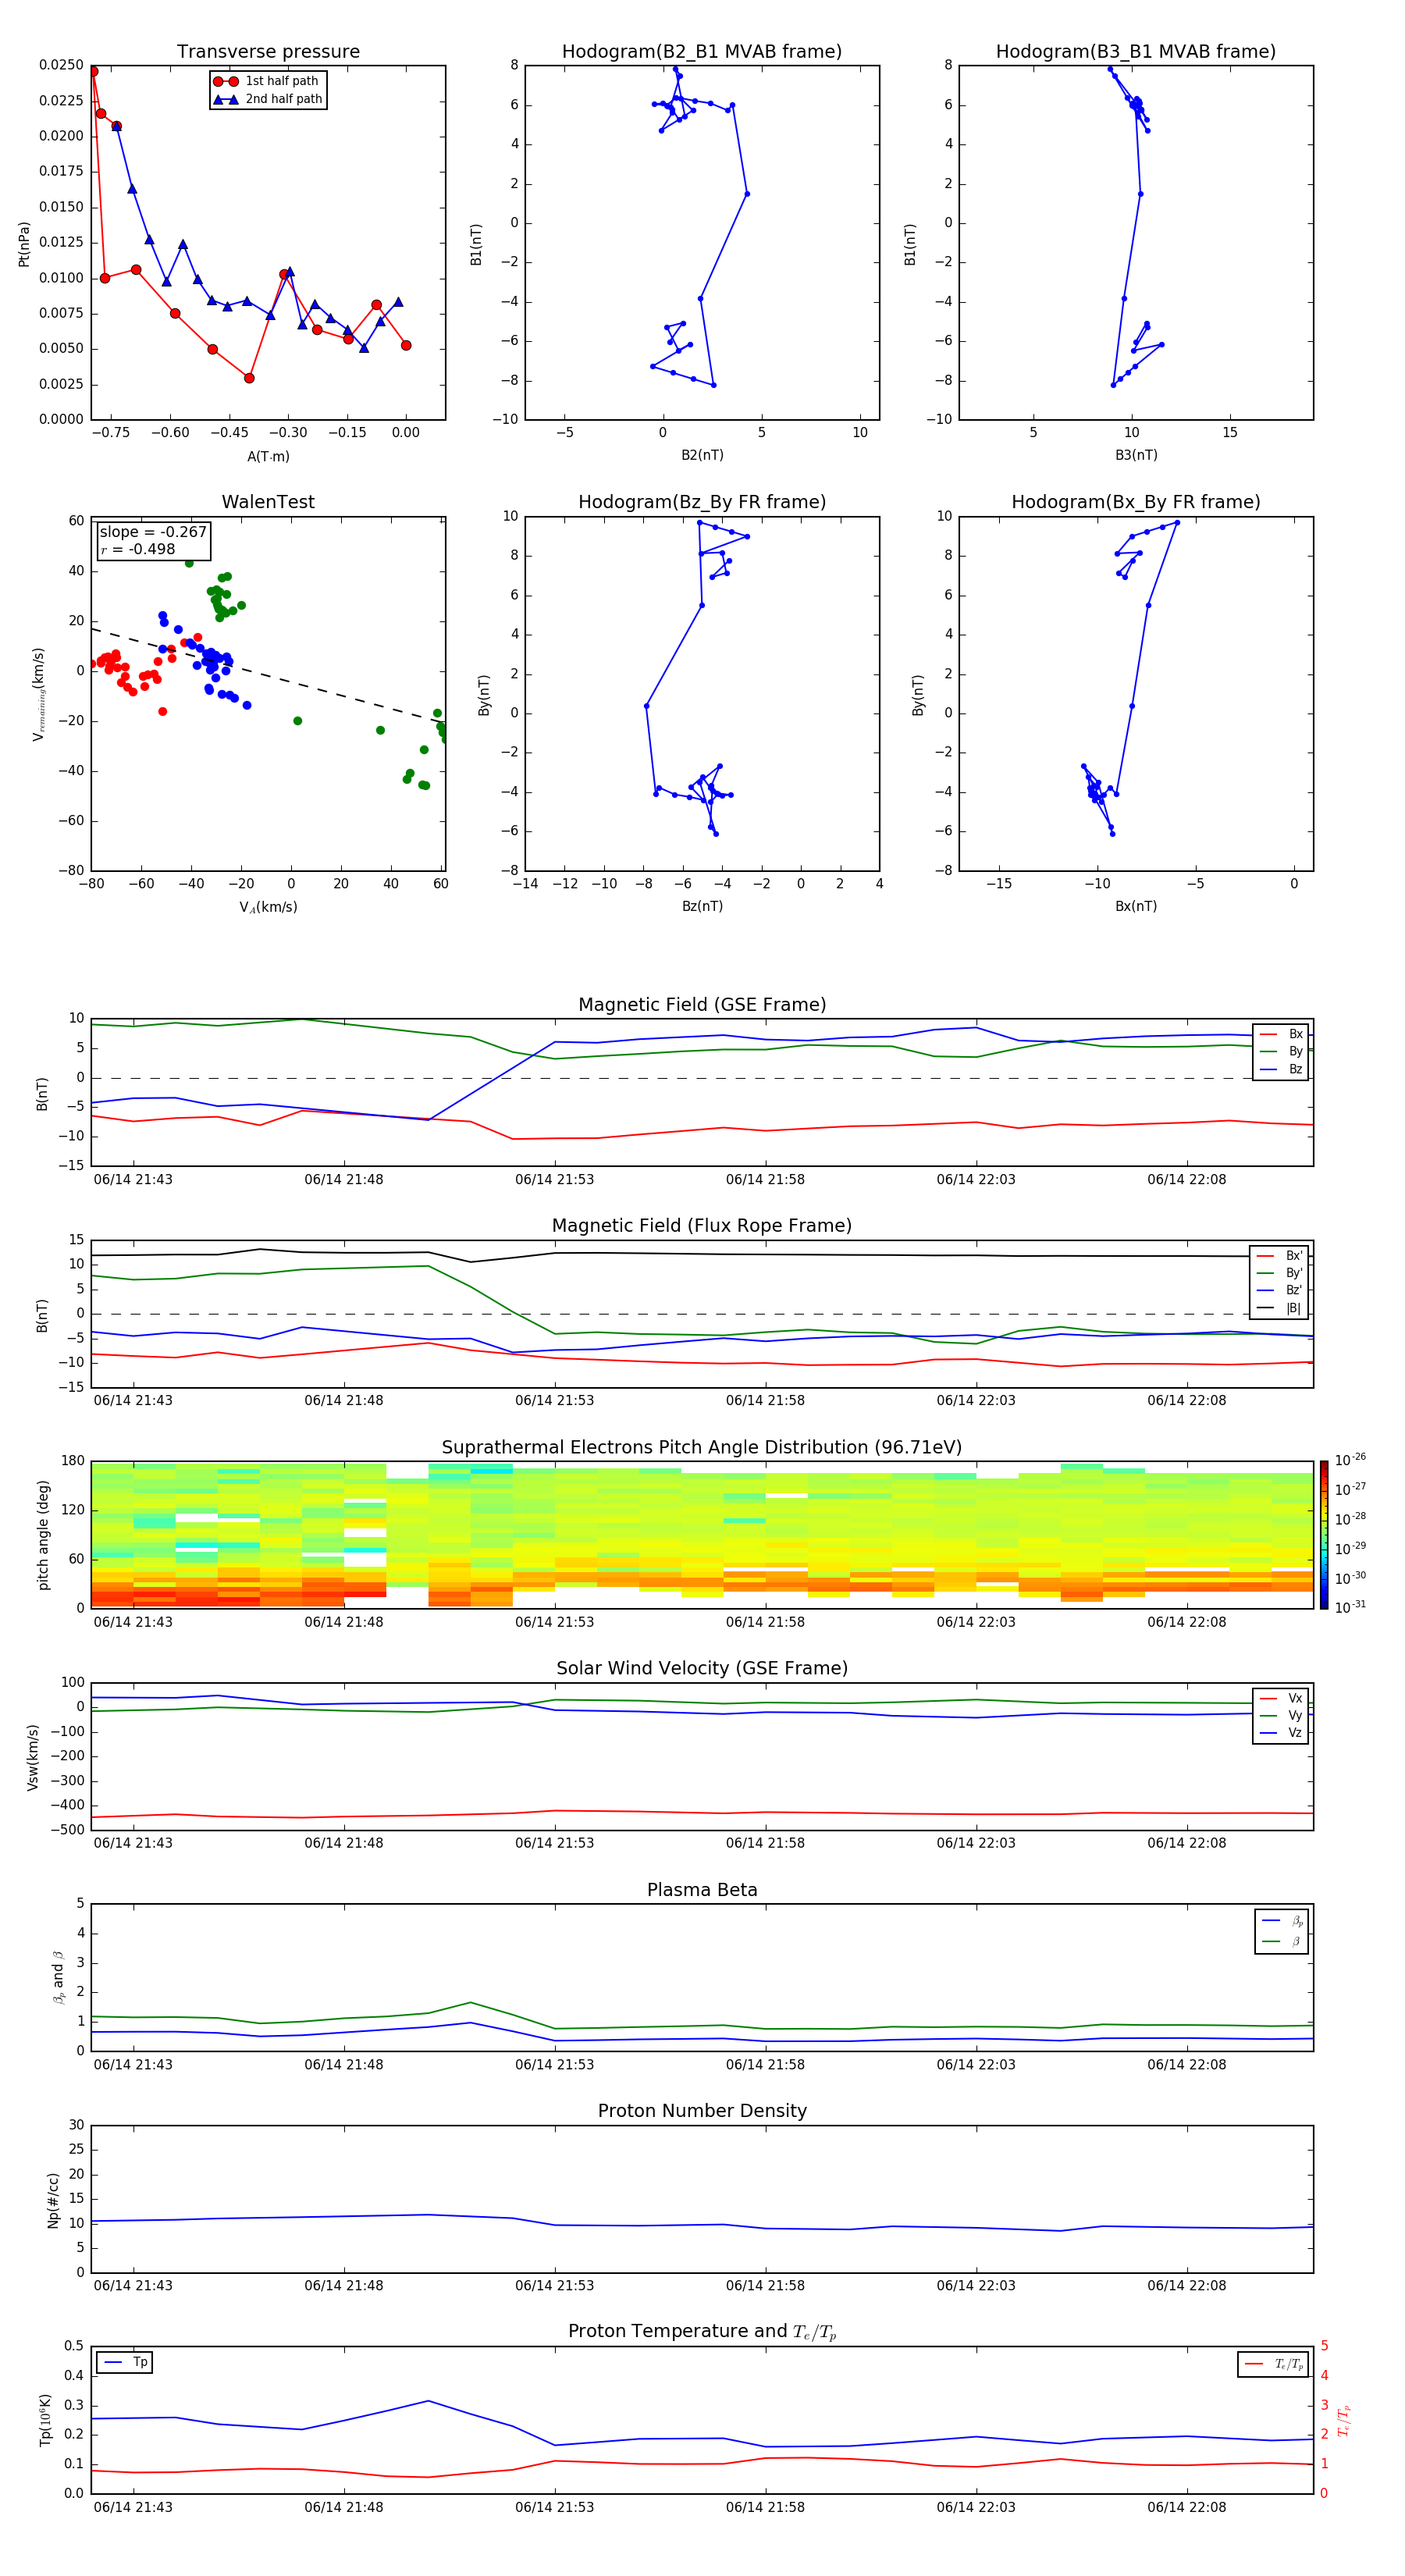Click the topmost green Walen point near 43 km/s
This screenshot has height=2576, width=1405.
tap(189, 563)
